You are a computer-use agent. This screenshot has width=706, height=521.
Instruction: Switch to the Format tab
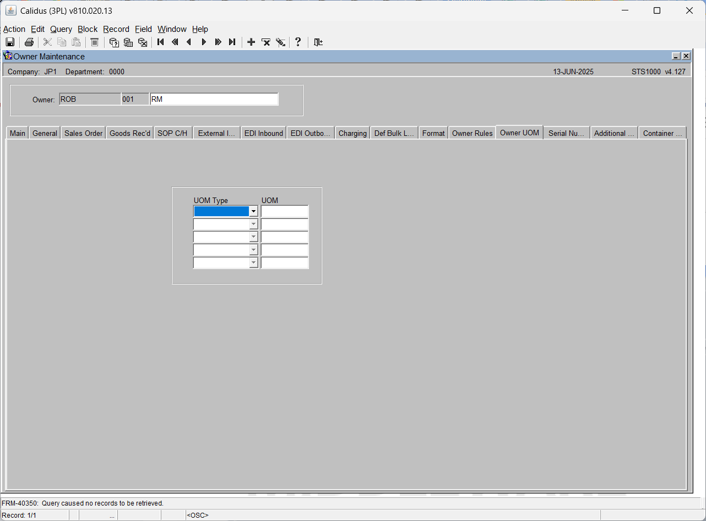point(433,133)
